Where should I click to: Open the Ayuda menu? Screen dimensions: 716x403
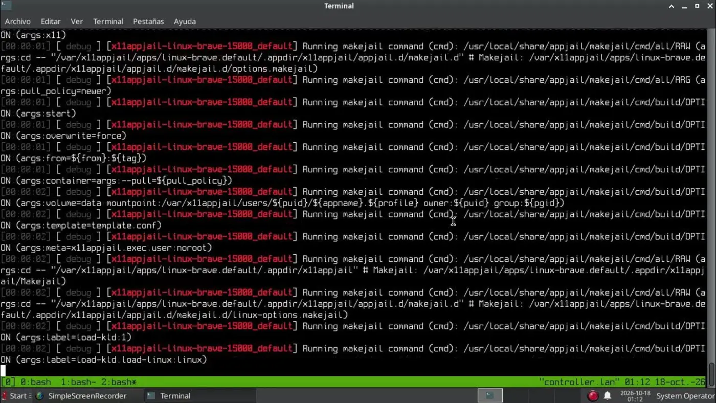(185, 21)
